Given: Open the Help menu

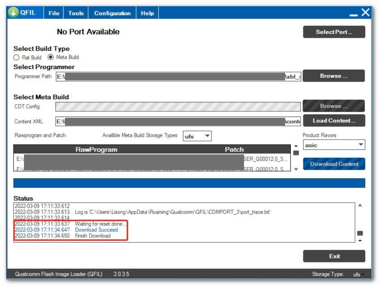Looking at the screenshot, I should [x=147, y=13].
